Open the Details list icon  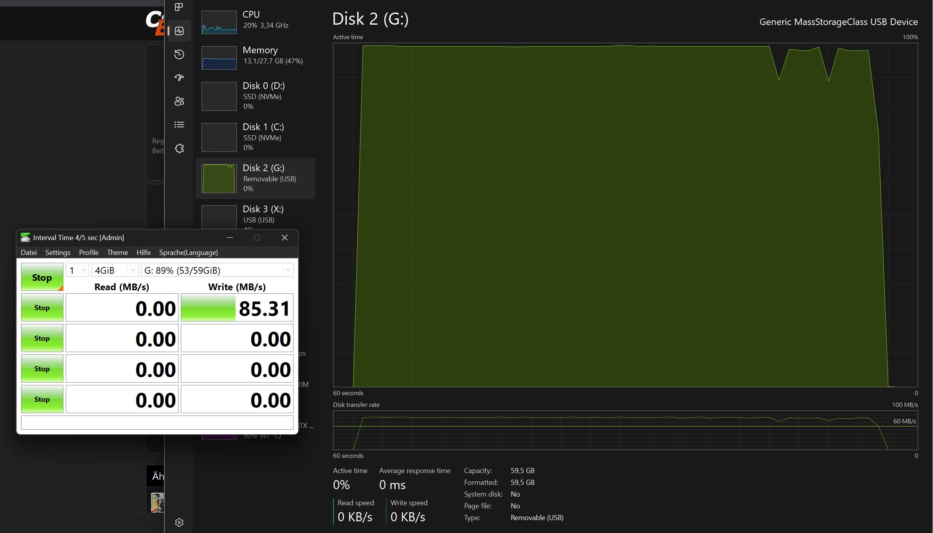coord(179,125)
